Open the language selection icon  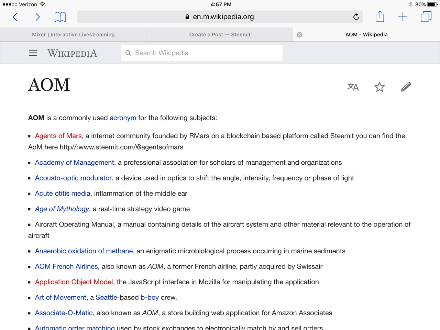pos(353,87)
